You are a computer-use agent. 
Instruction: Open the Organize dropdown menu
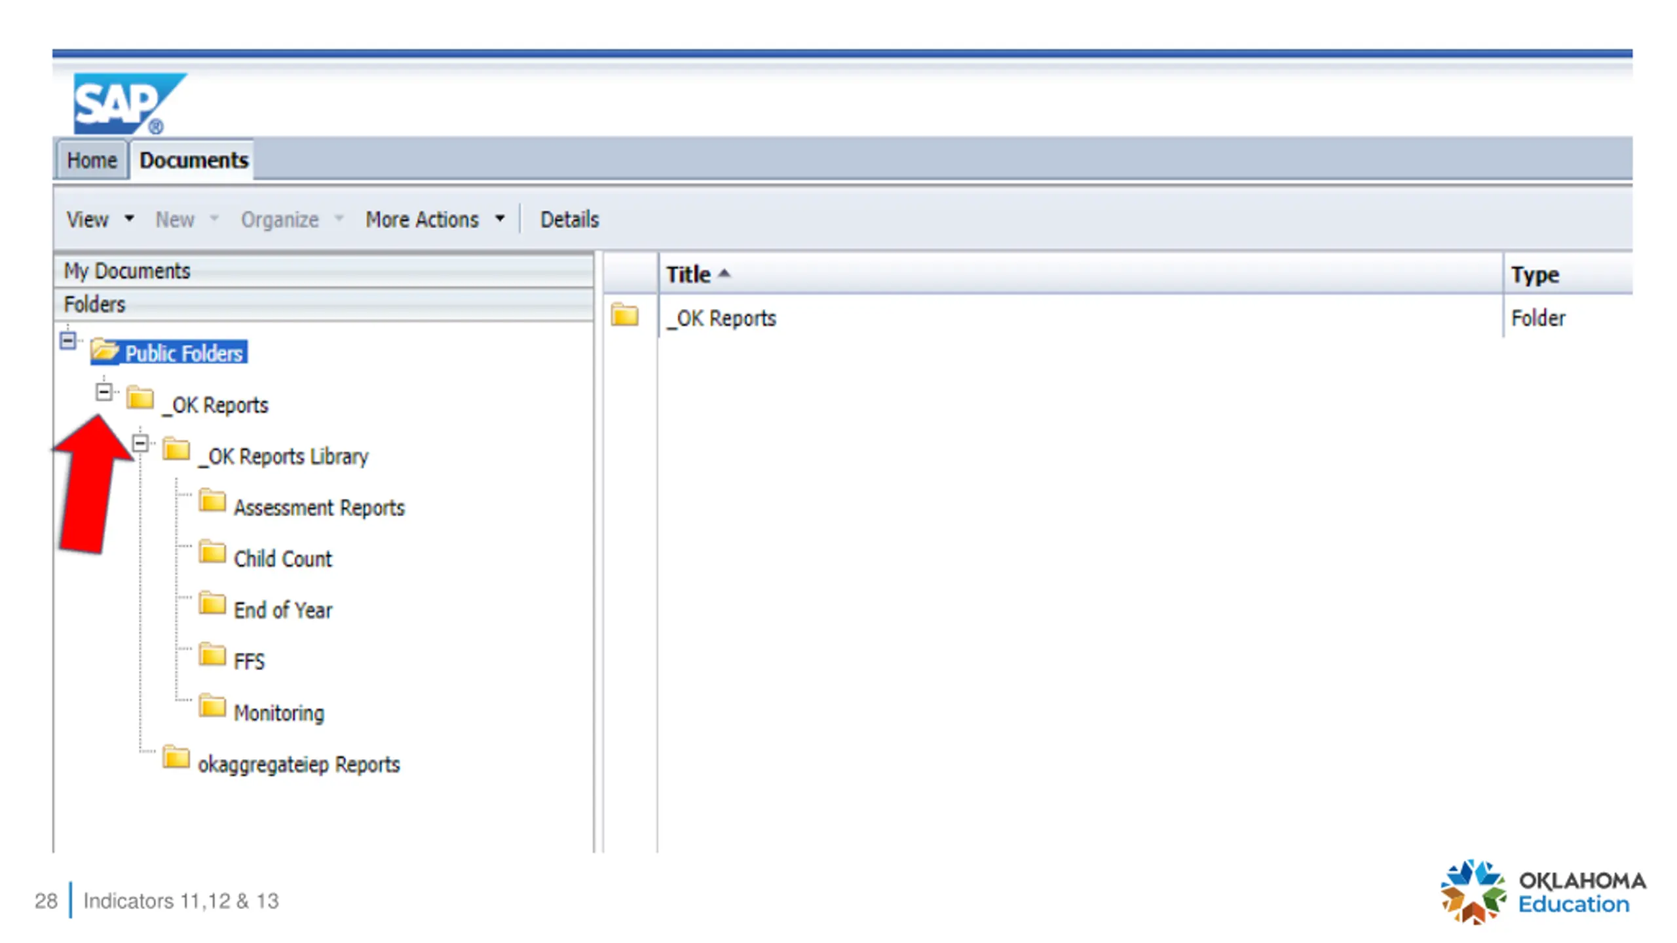pos(292,219)
